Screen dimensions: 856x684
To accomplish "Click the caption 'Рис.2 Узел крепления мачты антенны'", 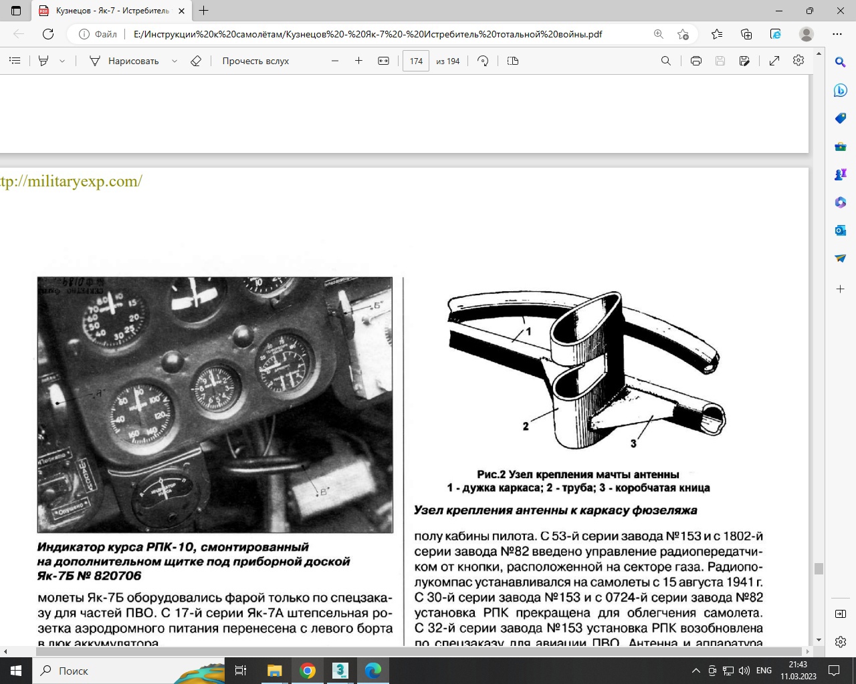I will (578, 474).
